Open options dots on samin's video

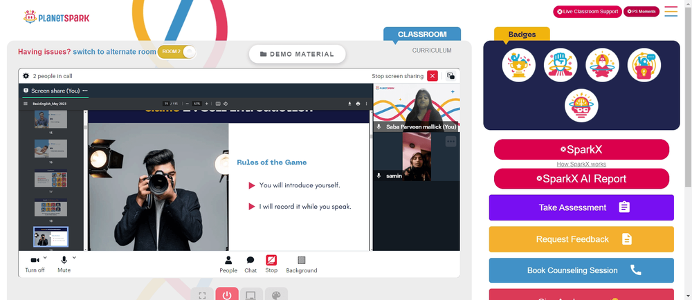tap(450, 142)
